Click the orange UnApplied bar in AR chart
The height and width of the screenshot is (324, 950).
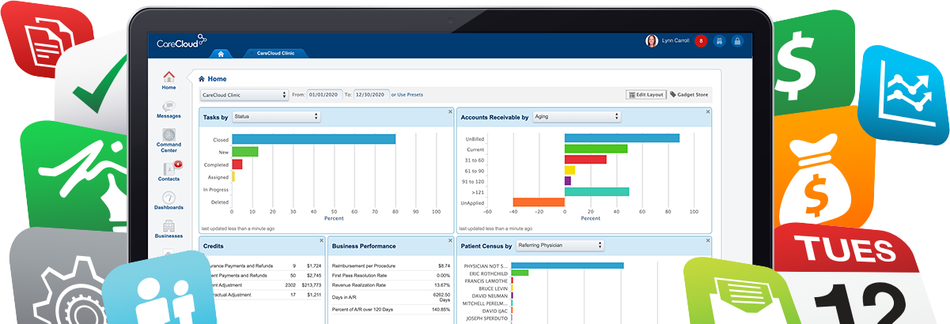(x=539, y=202)
